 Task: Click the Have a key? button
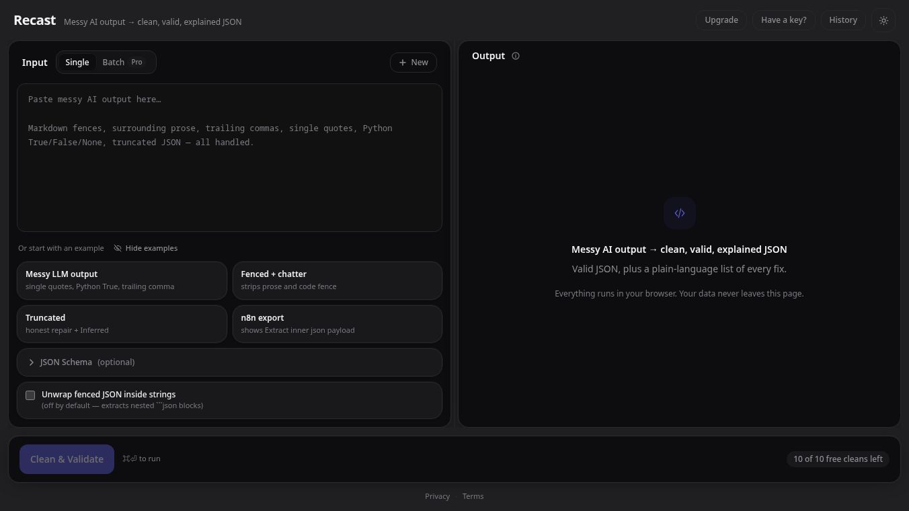(783, 20)
